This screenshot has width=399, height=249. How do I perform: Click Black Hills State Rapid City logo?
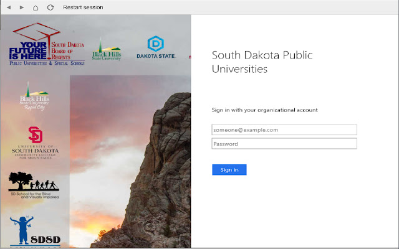click(34, 96)
